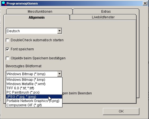Switch to the Messfunktionen tab
149x119 pixels.
pyautogui.click(x=40, y=12)
